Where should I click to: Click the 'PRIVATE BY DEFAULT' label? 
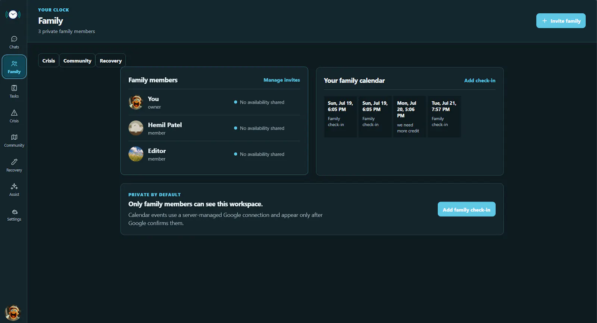tap(154, 195)
